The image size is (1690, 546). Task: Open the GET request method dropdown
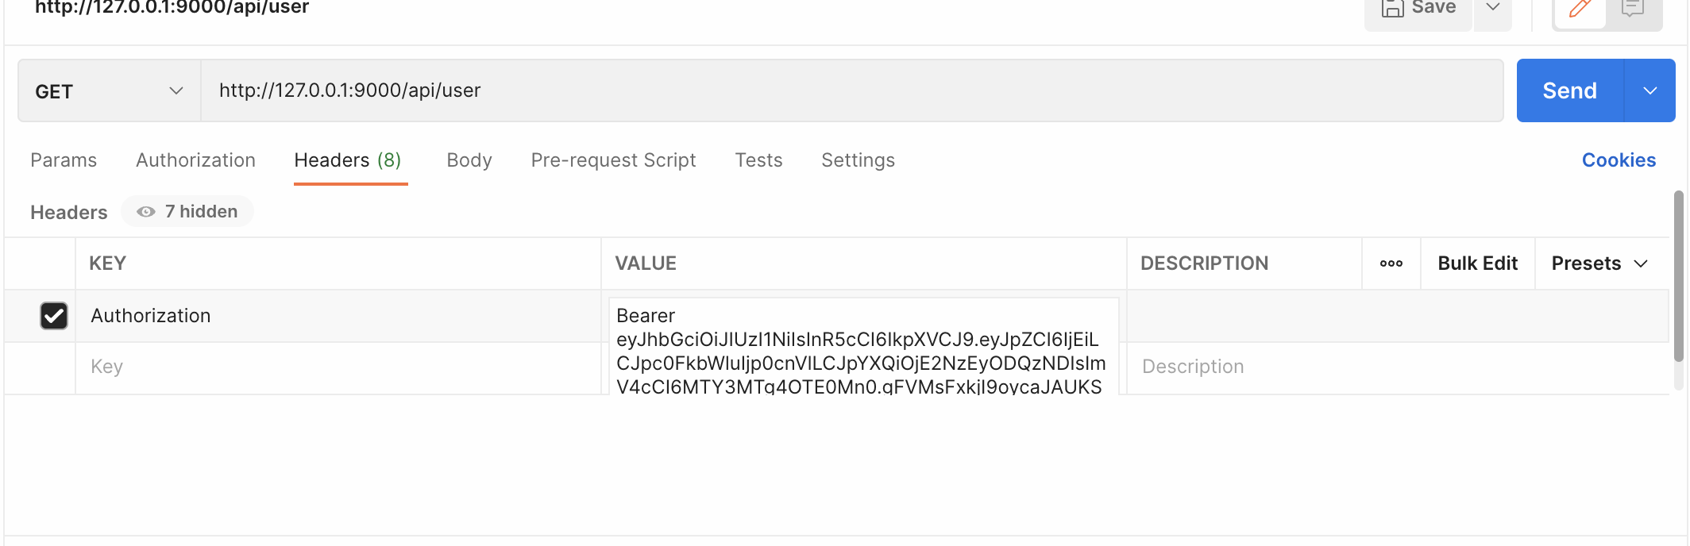pyautogui.click(x=109, y=90)
